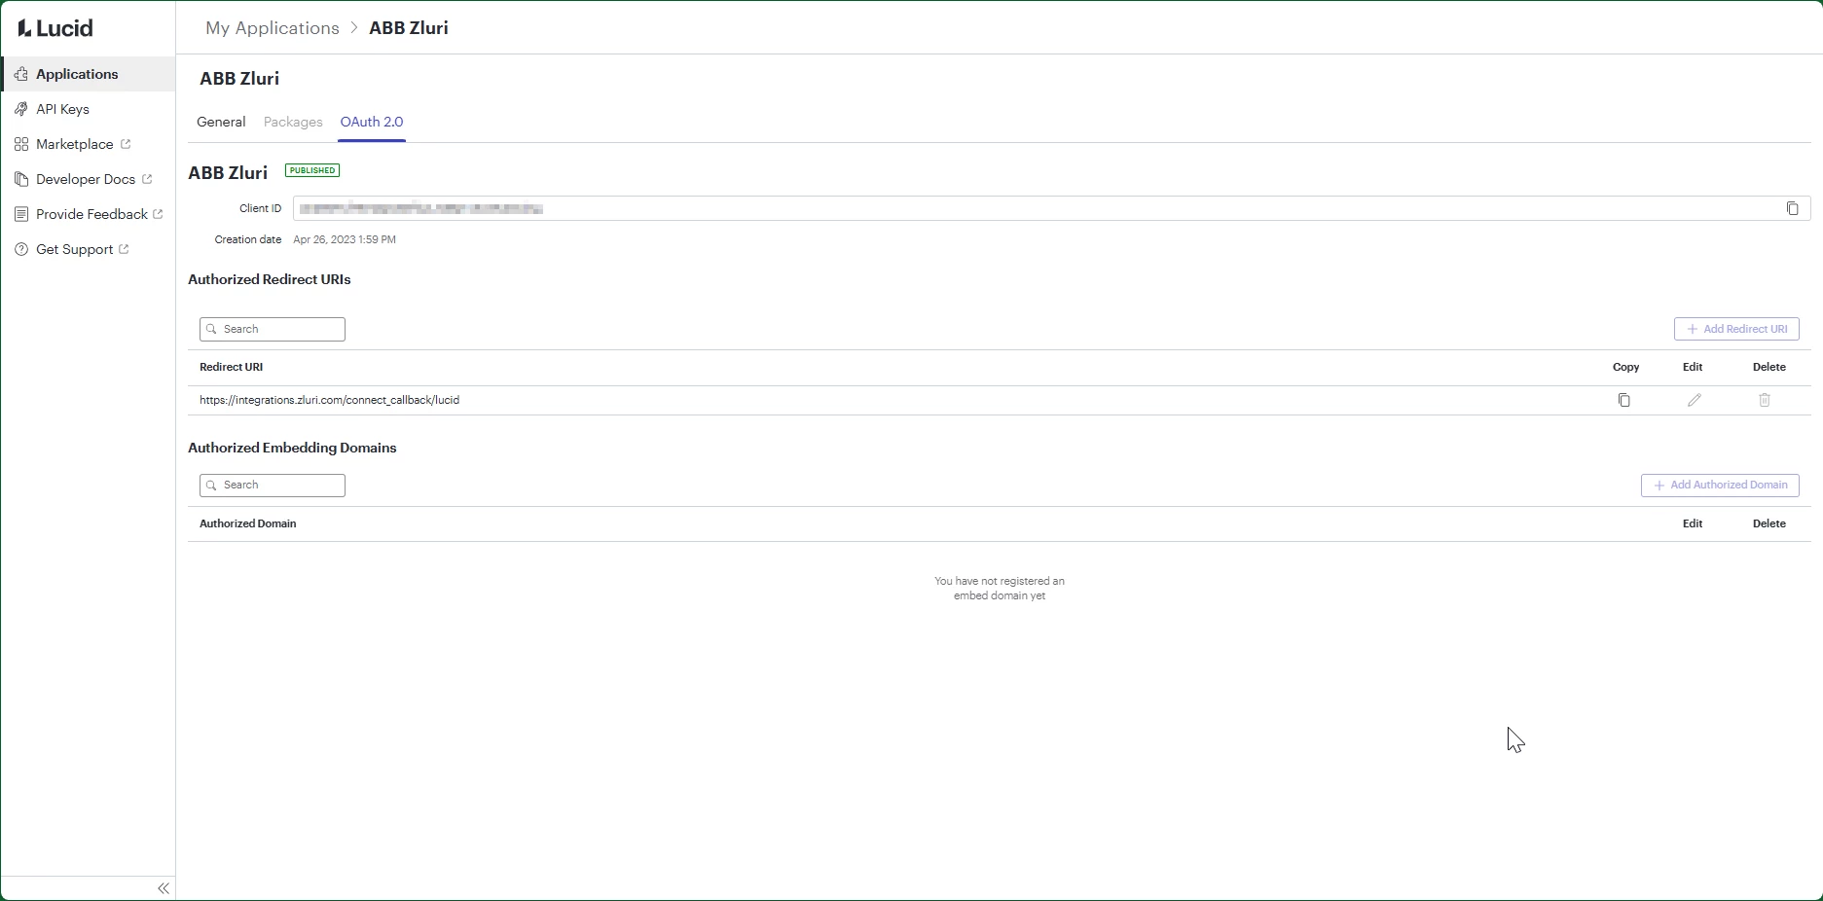
Task: Delete the zluri redirect URI with the trash icon
Action: pyautogui.click(x=1765, y=400)
